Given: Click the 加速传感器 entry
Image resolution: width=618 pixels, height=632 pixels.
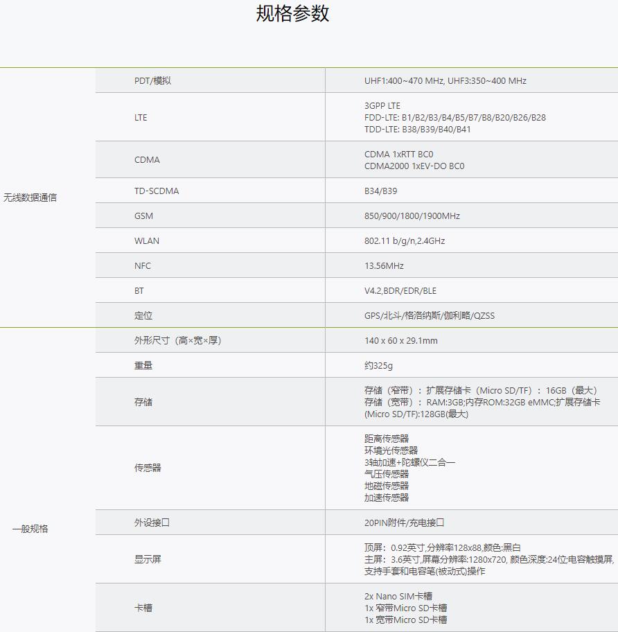Looking at the screenshot, I should [387, 498].
